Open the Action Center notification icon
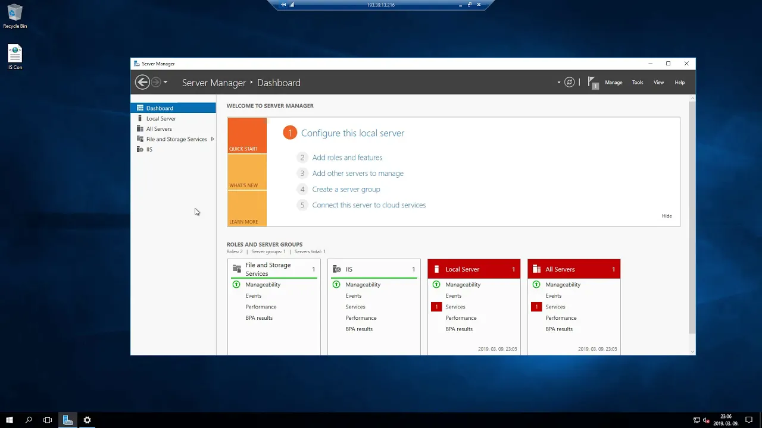 pos(749,420)
